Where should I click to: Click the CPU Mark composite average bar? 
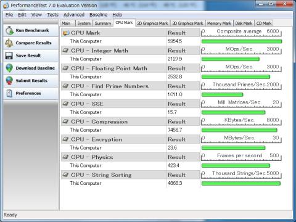click(x=242, y=41)
